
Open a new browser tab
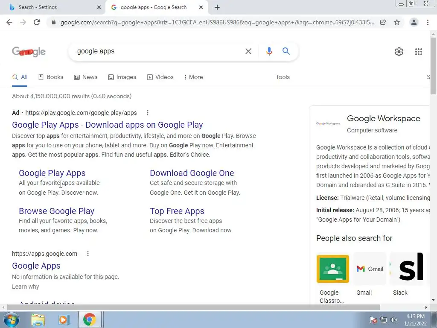coord(217,7)
